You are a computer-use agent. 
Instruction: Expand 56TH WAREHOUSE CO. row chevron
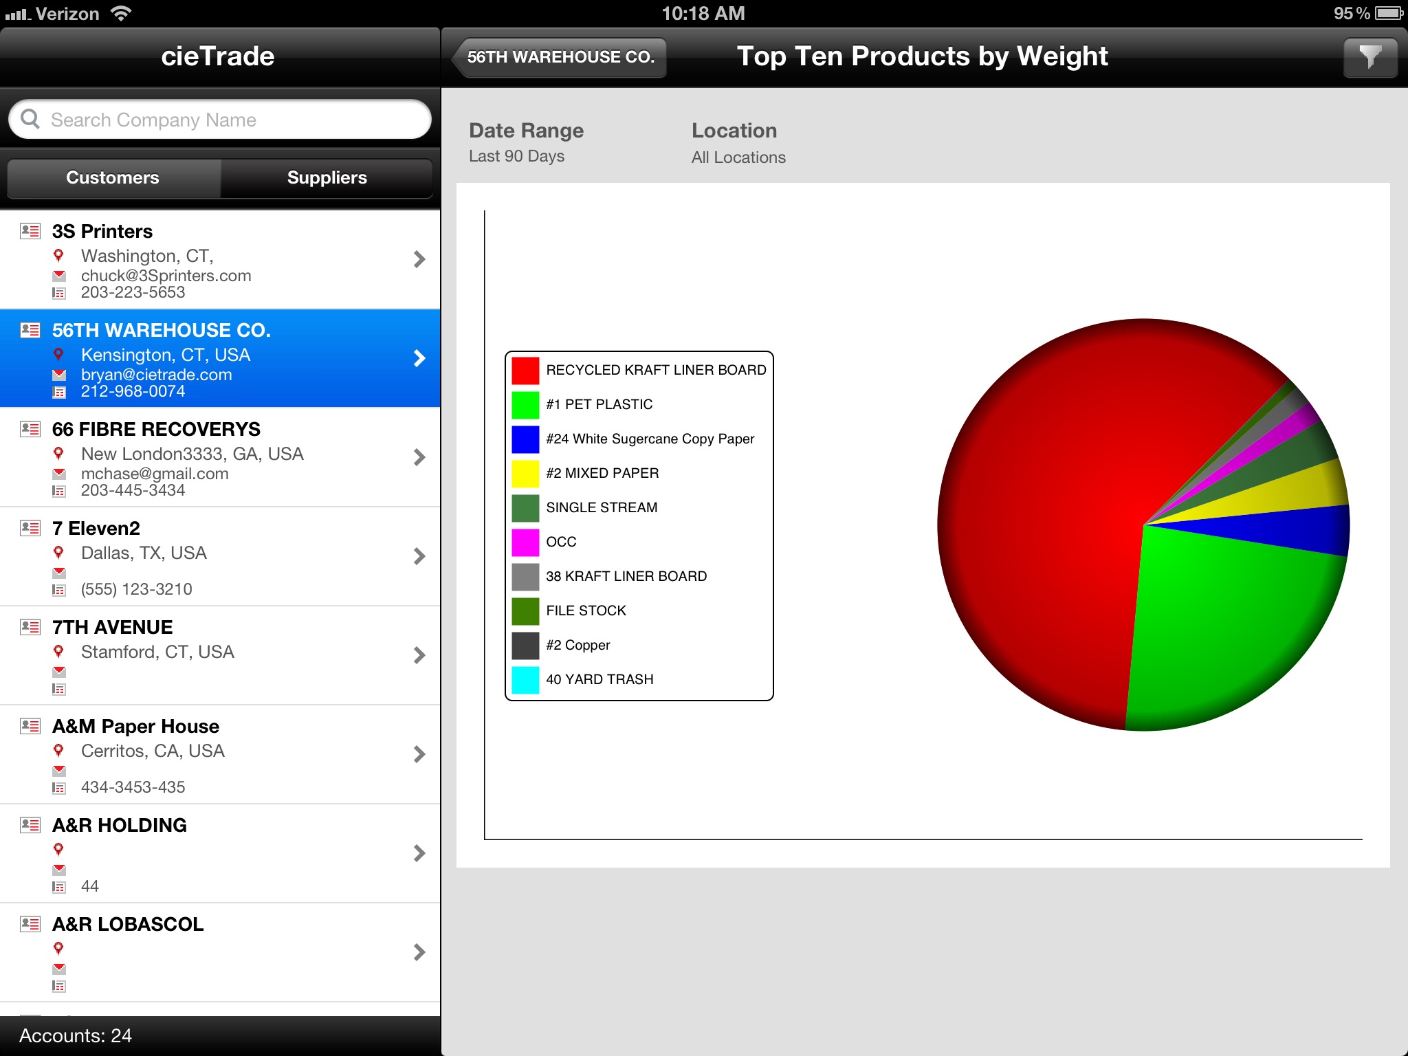pos(419,358)
